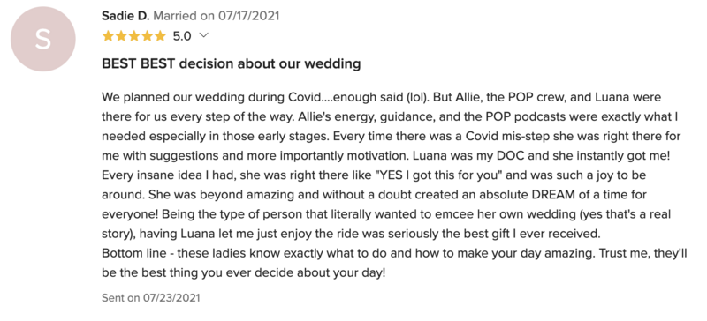Click the fifth gold rating star
The image size is (707, 321).
point(161,36)
